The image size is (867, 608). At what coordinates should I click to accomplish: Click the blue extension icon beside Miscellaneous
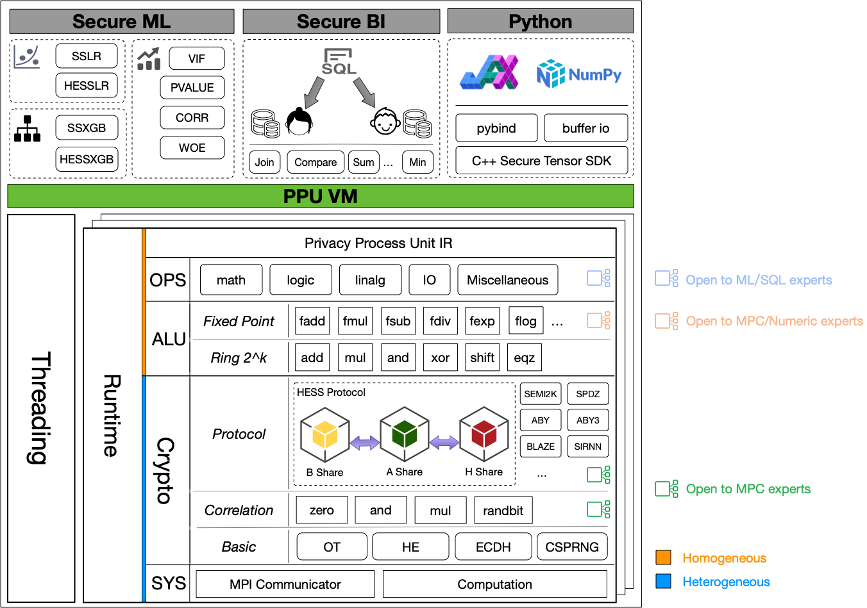point(597,277)
